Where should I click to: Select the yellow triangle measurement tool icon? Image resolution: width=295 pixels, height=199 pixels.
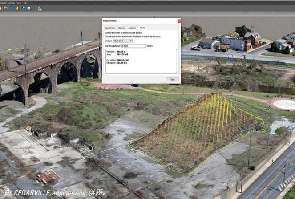pyautogui.click(x=40, y=8)
